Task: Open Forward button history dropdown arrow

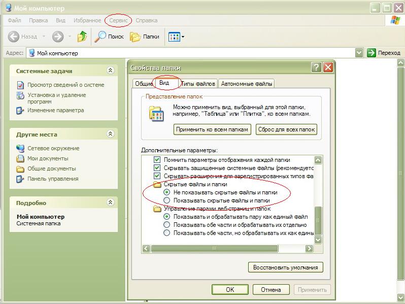Action: coord(70,37)
